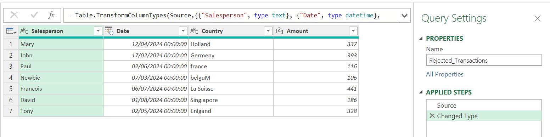This screenshot has height=137, width=550.
Task: Click the cell containing Tony
Action: coord(61,111)
